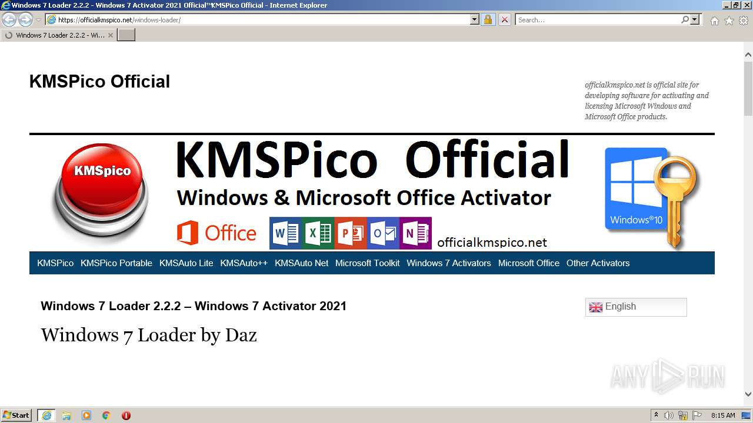This screenshot has height=423, width=753.
Task: Click the 8:15 AM clock
Action: pos(723,415)
